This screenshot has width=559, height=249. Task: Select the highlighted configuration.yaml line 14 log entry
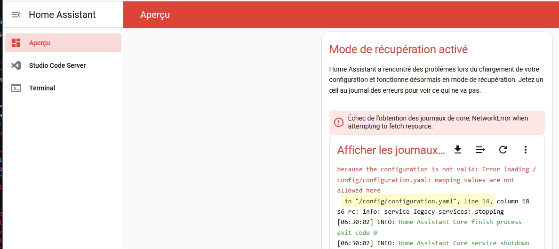coord(418,201)
